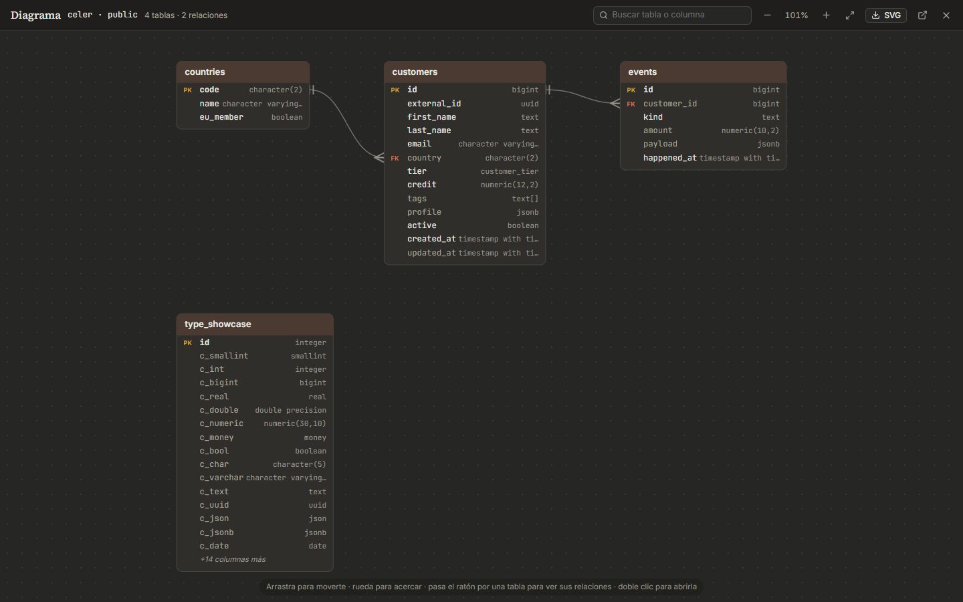Click the PK badge of customers id

(395, 90)
